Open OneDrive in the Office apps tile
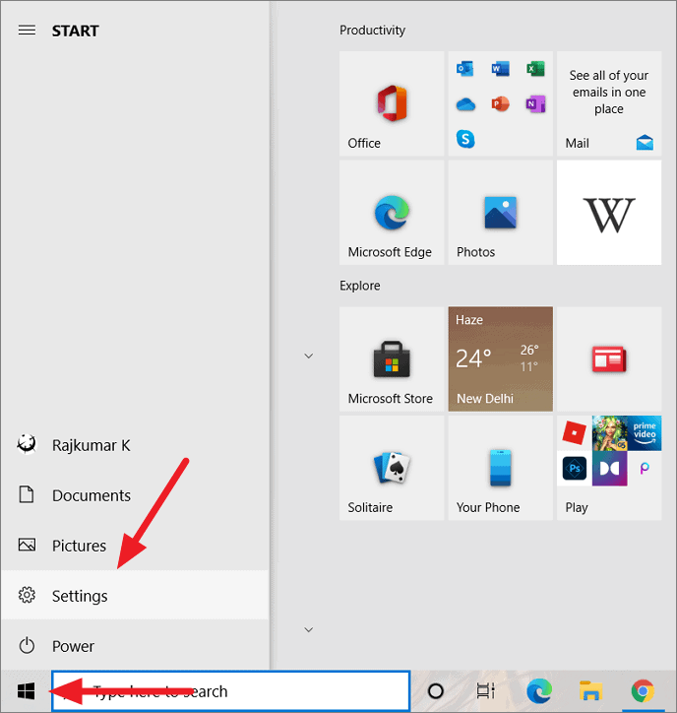Image resolution: width=677 pixels, height=713 pixels. coord(465,104)
